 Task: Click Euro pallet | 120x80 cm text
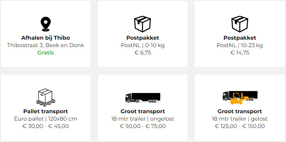(46, 119)
